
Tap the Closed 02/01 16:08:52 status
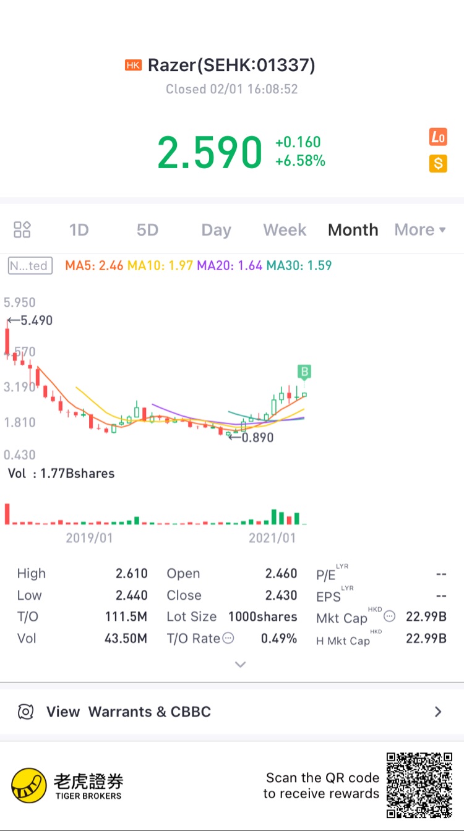(232, 89)
